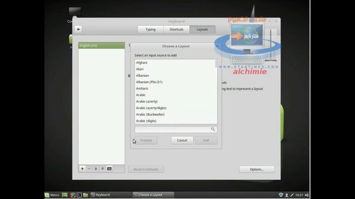Select the Layouts tab
Viewport: 355px width, 199px height.
pos(202,29)
